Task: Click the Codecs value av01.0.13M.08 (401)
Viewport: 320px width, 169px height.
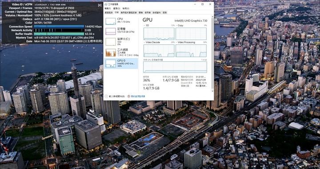Action: [x=55, y=19]
